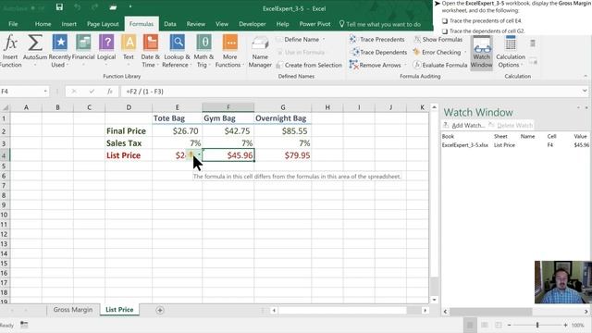Click Remove Arrows
The width and height of the screenshot is (592, 333).
[375, 65]
